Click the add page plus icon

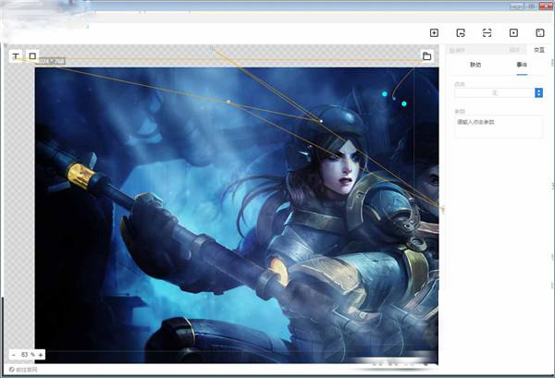tap(434, 33)
